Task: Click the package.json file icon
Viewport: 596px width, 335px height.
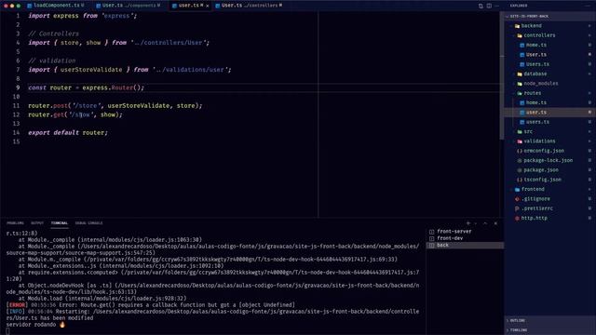Action: click(x=520, y=170)
